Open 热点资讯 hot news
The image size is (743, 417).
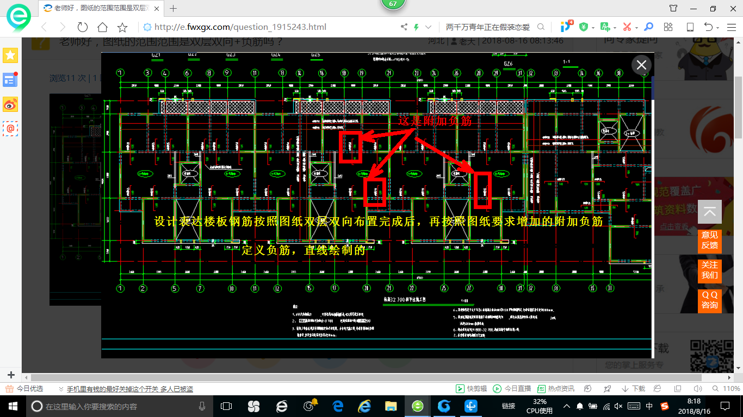click(555, 389)
